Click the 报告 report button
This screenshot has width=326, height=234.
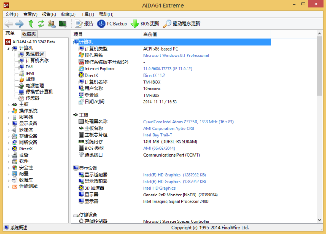(x=84, y=24)
